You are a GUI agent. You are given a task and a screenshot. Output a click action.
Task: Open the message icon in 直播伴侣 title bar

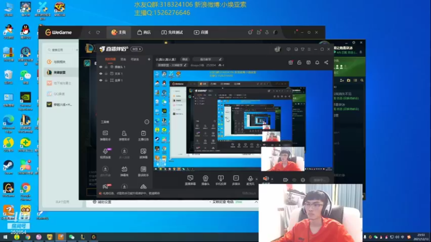coord(288,49)
